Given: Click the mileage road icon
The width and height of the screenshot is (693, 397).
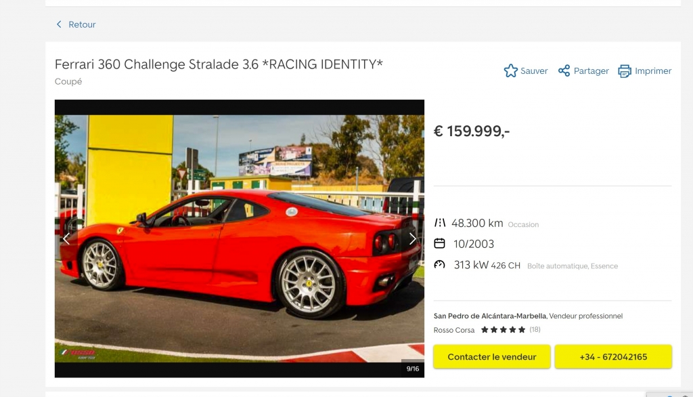Looking at the screenshot, I should [x=440, y=223].
